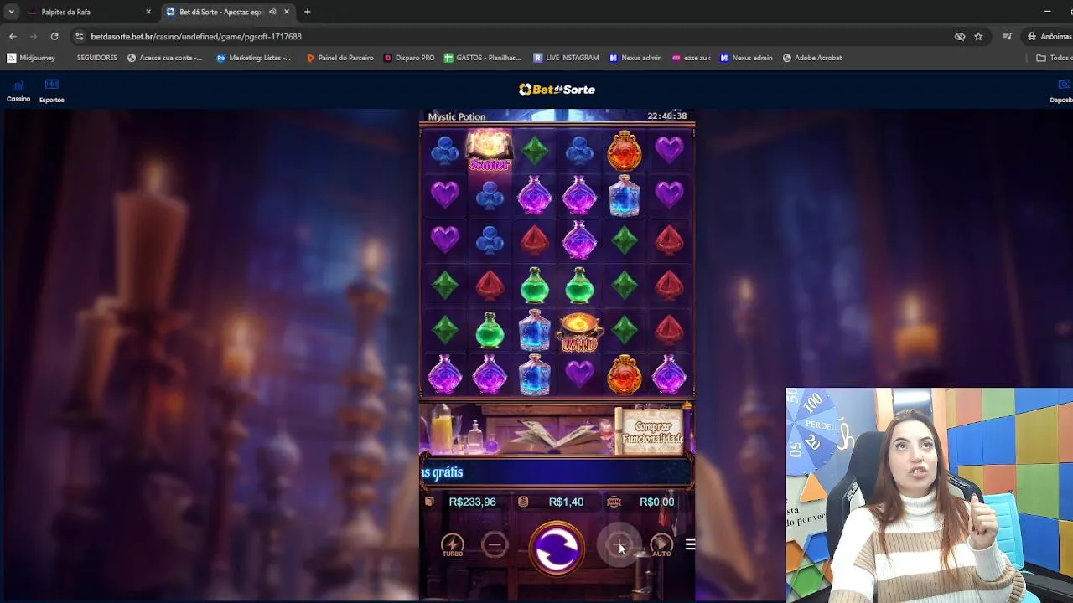Click the webcam overlay video
Image resolution: width=1073 pixels, height=603 pixels.
pos(930,495)
